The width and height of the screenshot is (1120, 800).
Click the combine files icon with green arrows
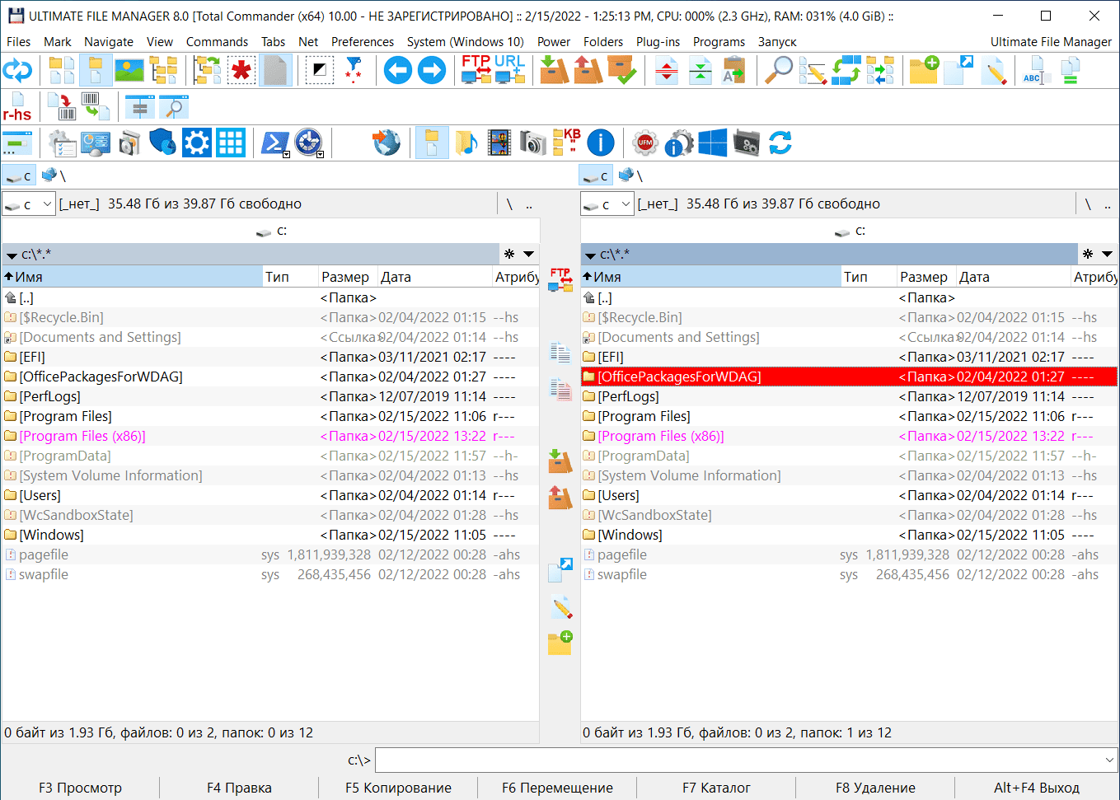click(x=701, y=71)
